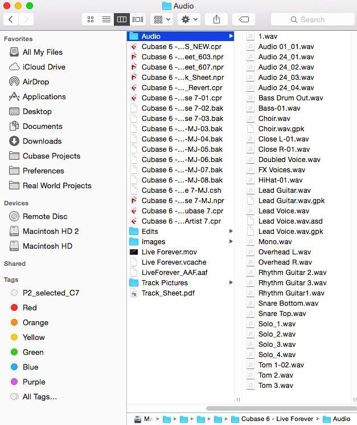Click Cubase 6 - Live Forever in path bar

(272, 419)
